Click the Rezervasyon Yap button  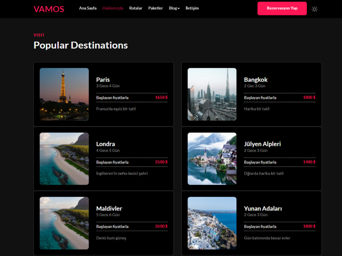tap(282, 8)
